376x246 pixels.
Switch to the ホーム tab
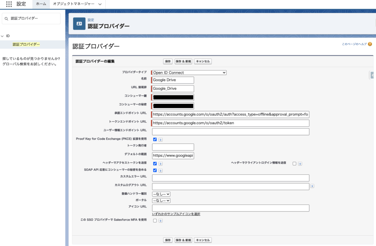tap(41, 4)
